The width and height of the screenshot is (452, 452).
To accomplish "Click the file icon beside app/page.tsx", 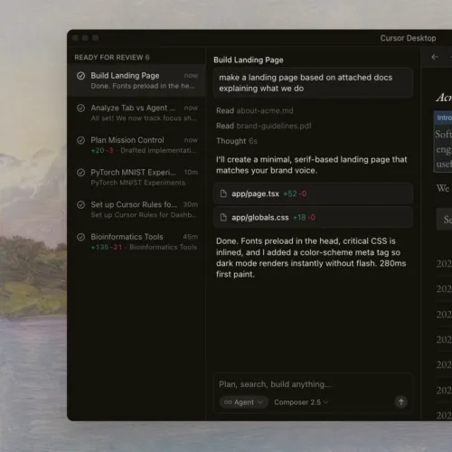I will pyautogui.click(x=223, y=193).
